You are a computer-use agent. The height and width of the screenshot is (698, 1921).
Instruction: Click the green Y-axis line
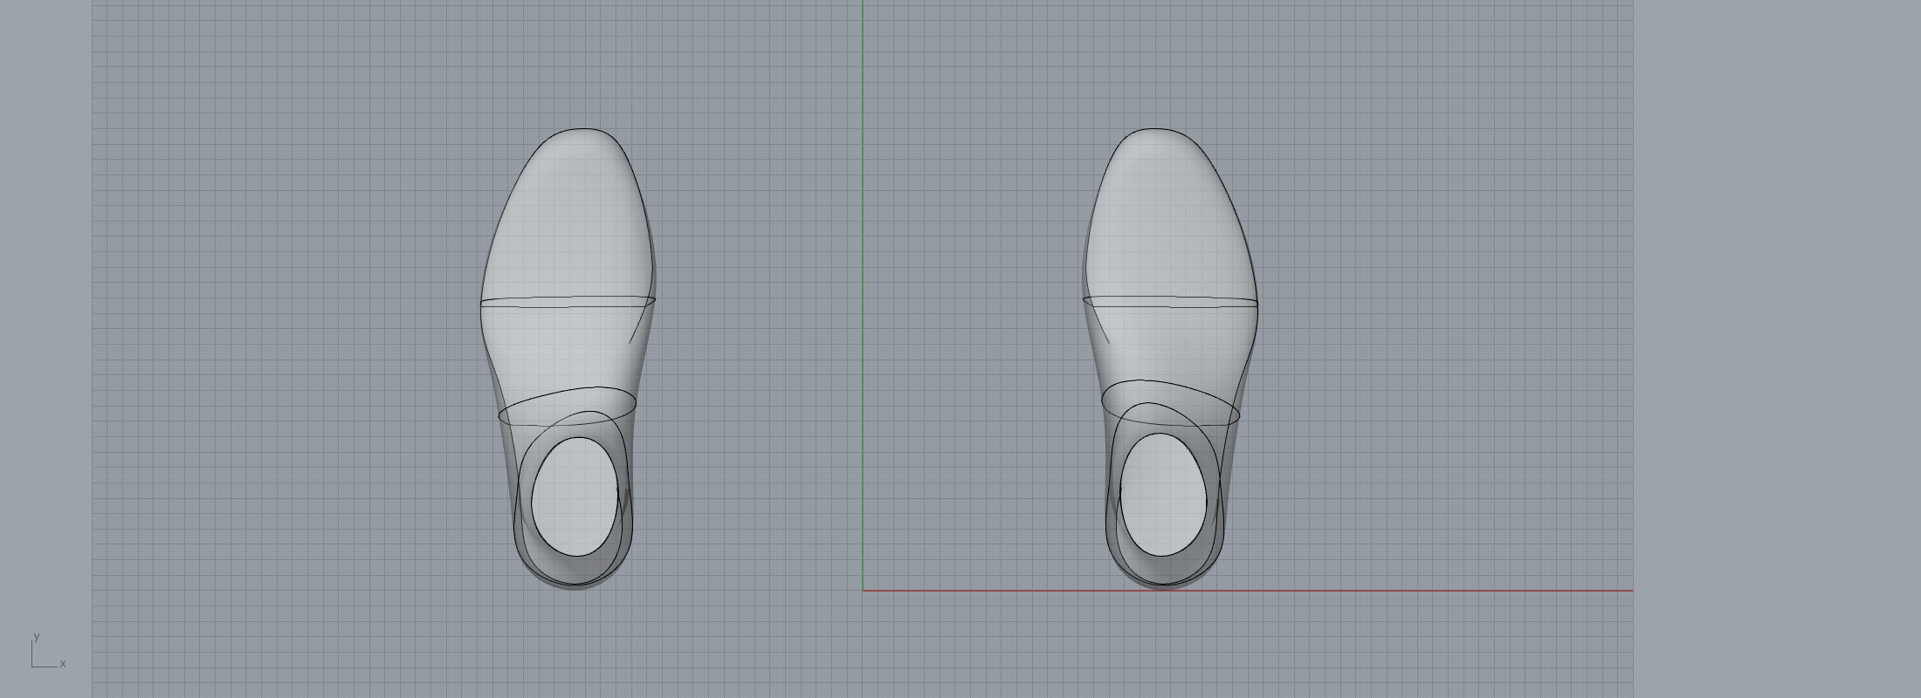[x=863, y=262]
